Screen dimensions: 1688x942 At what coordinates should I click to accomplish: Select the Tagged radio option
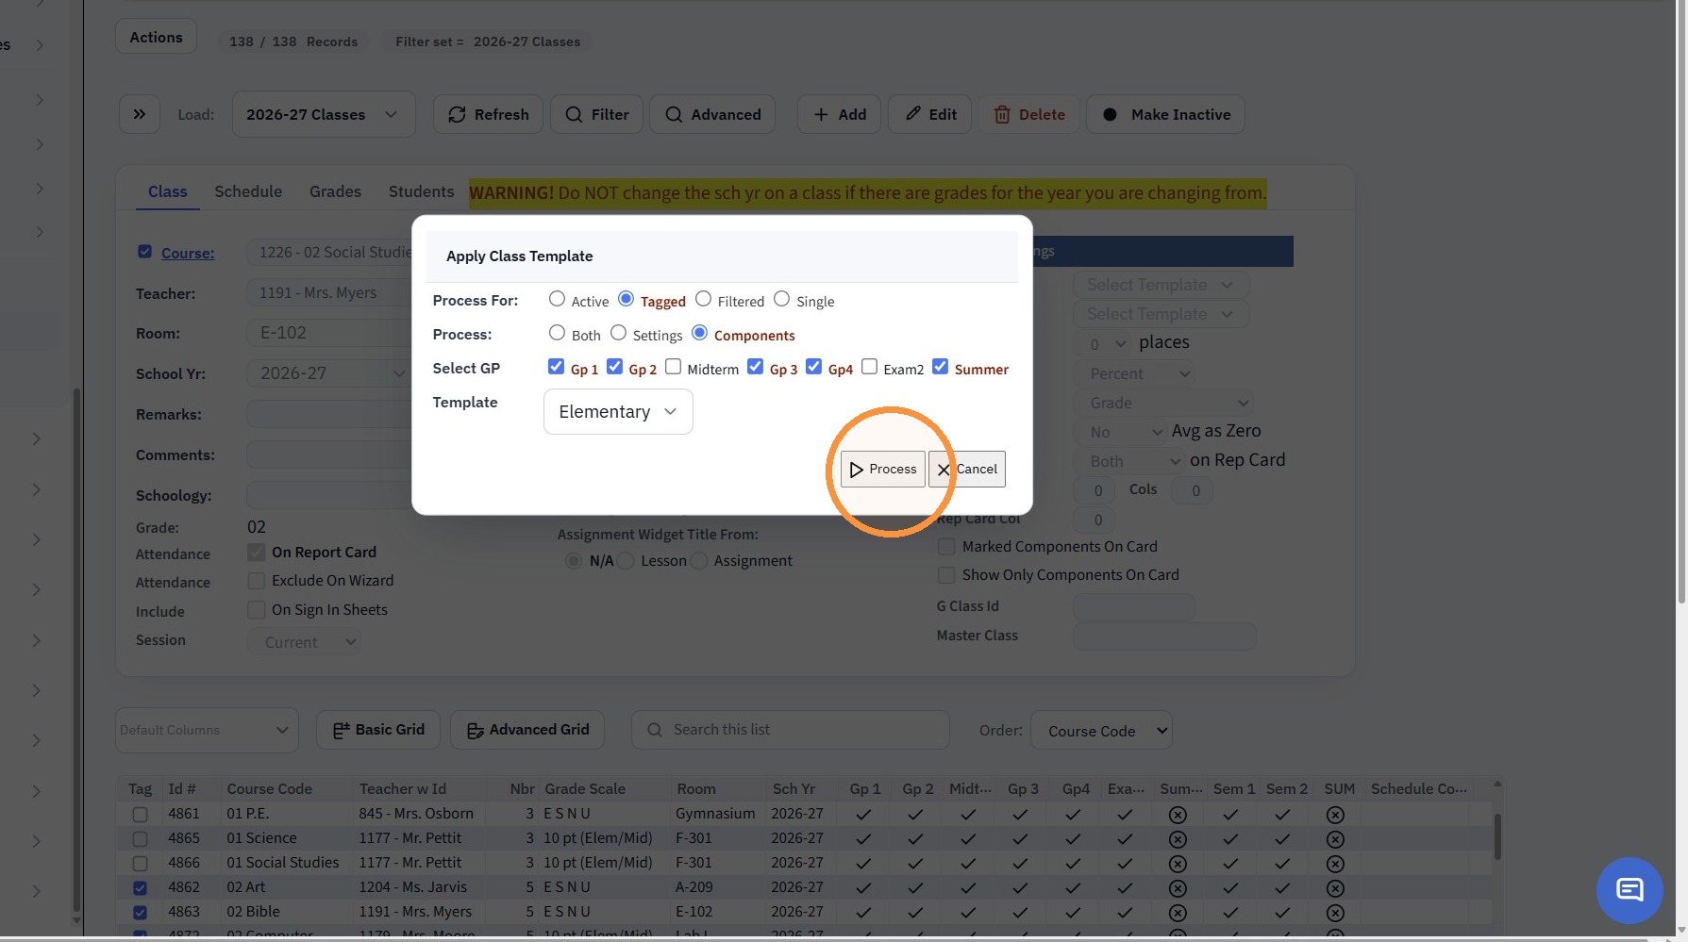coord(626,300)
